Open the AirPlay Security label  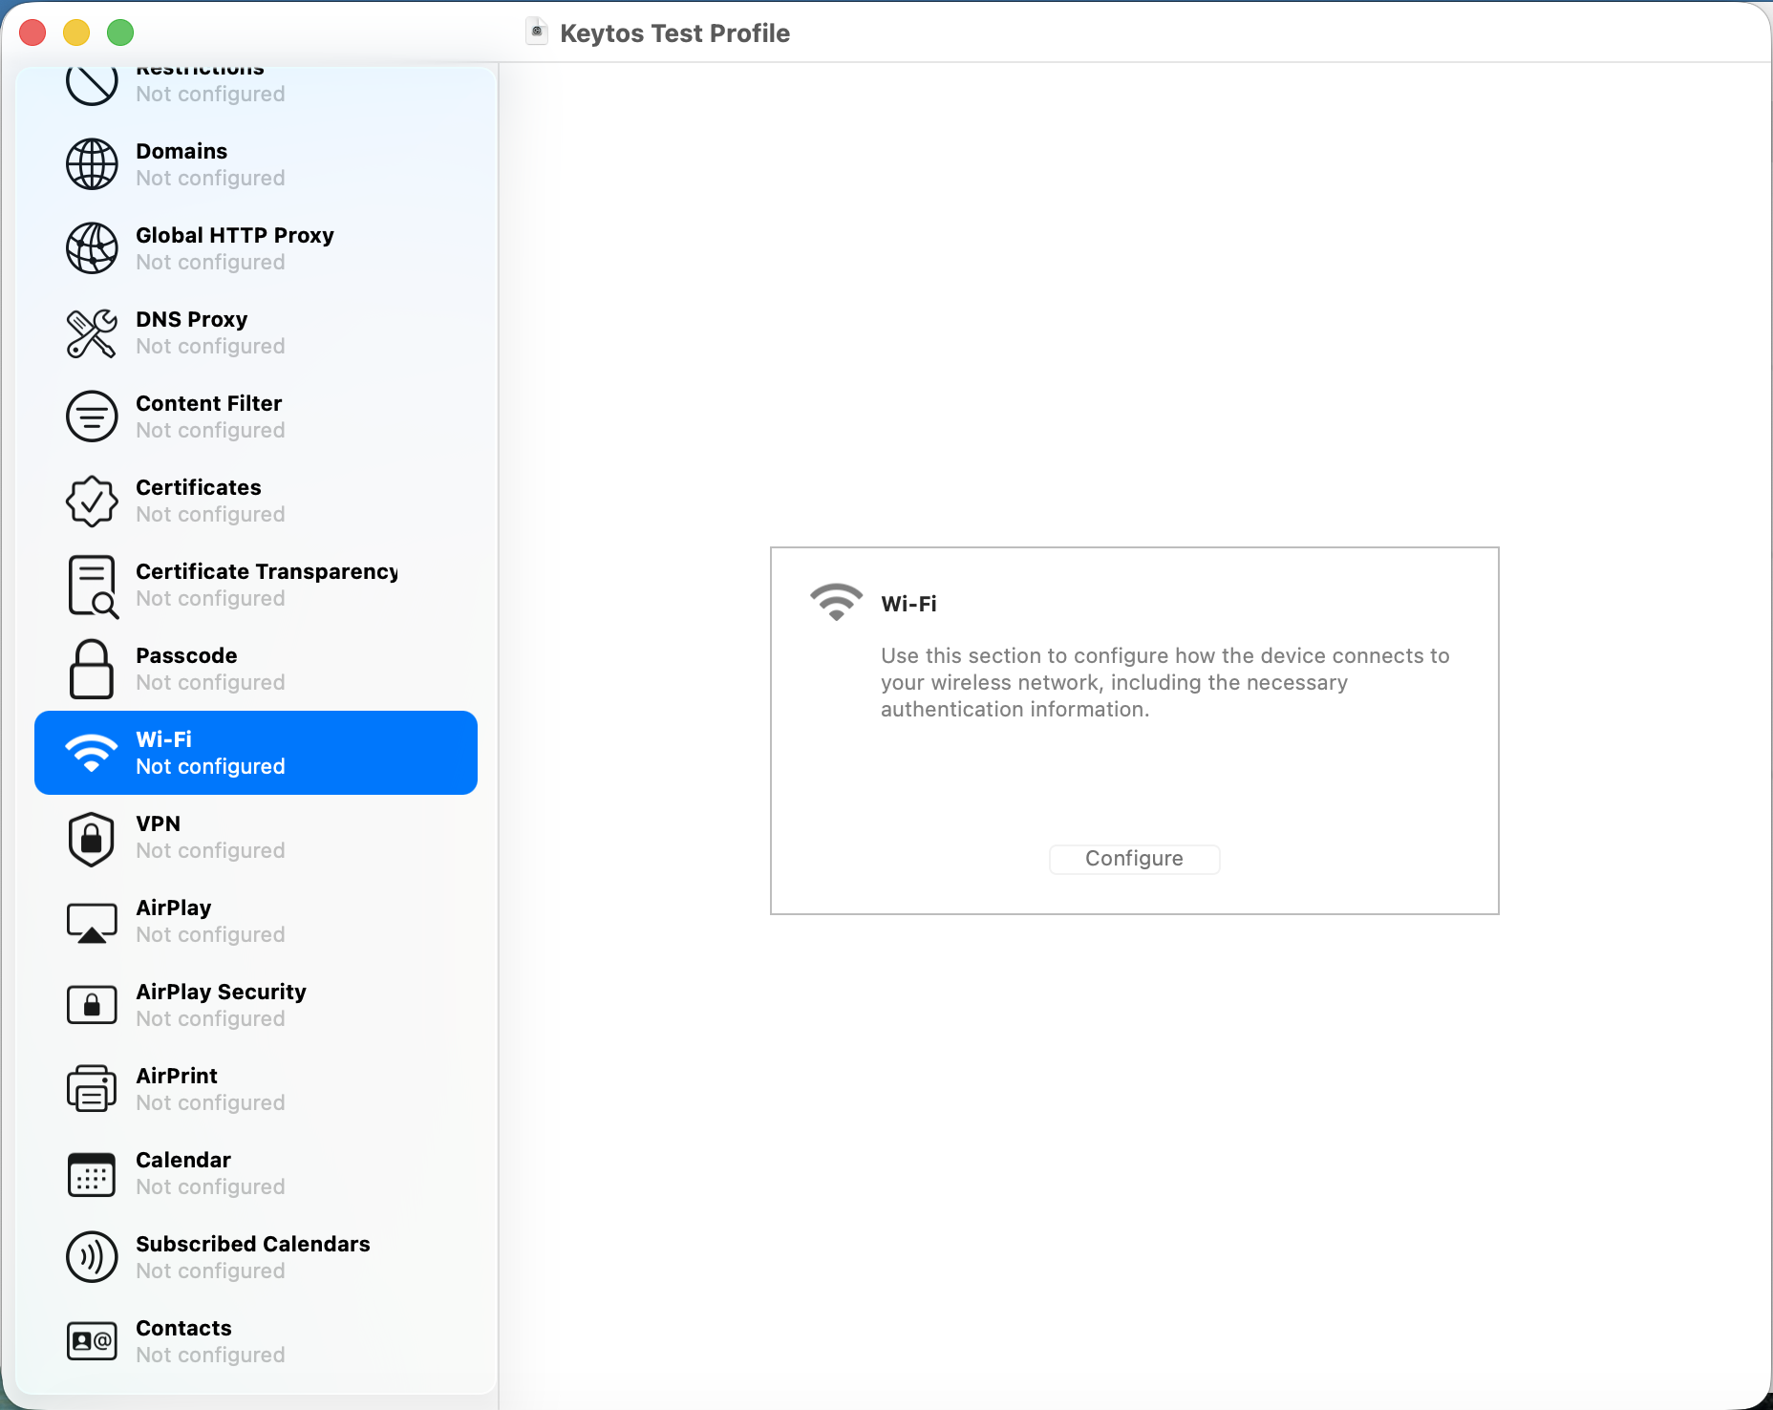coord(222,992)
